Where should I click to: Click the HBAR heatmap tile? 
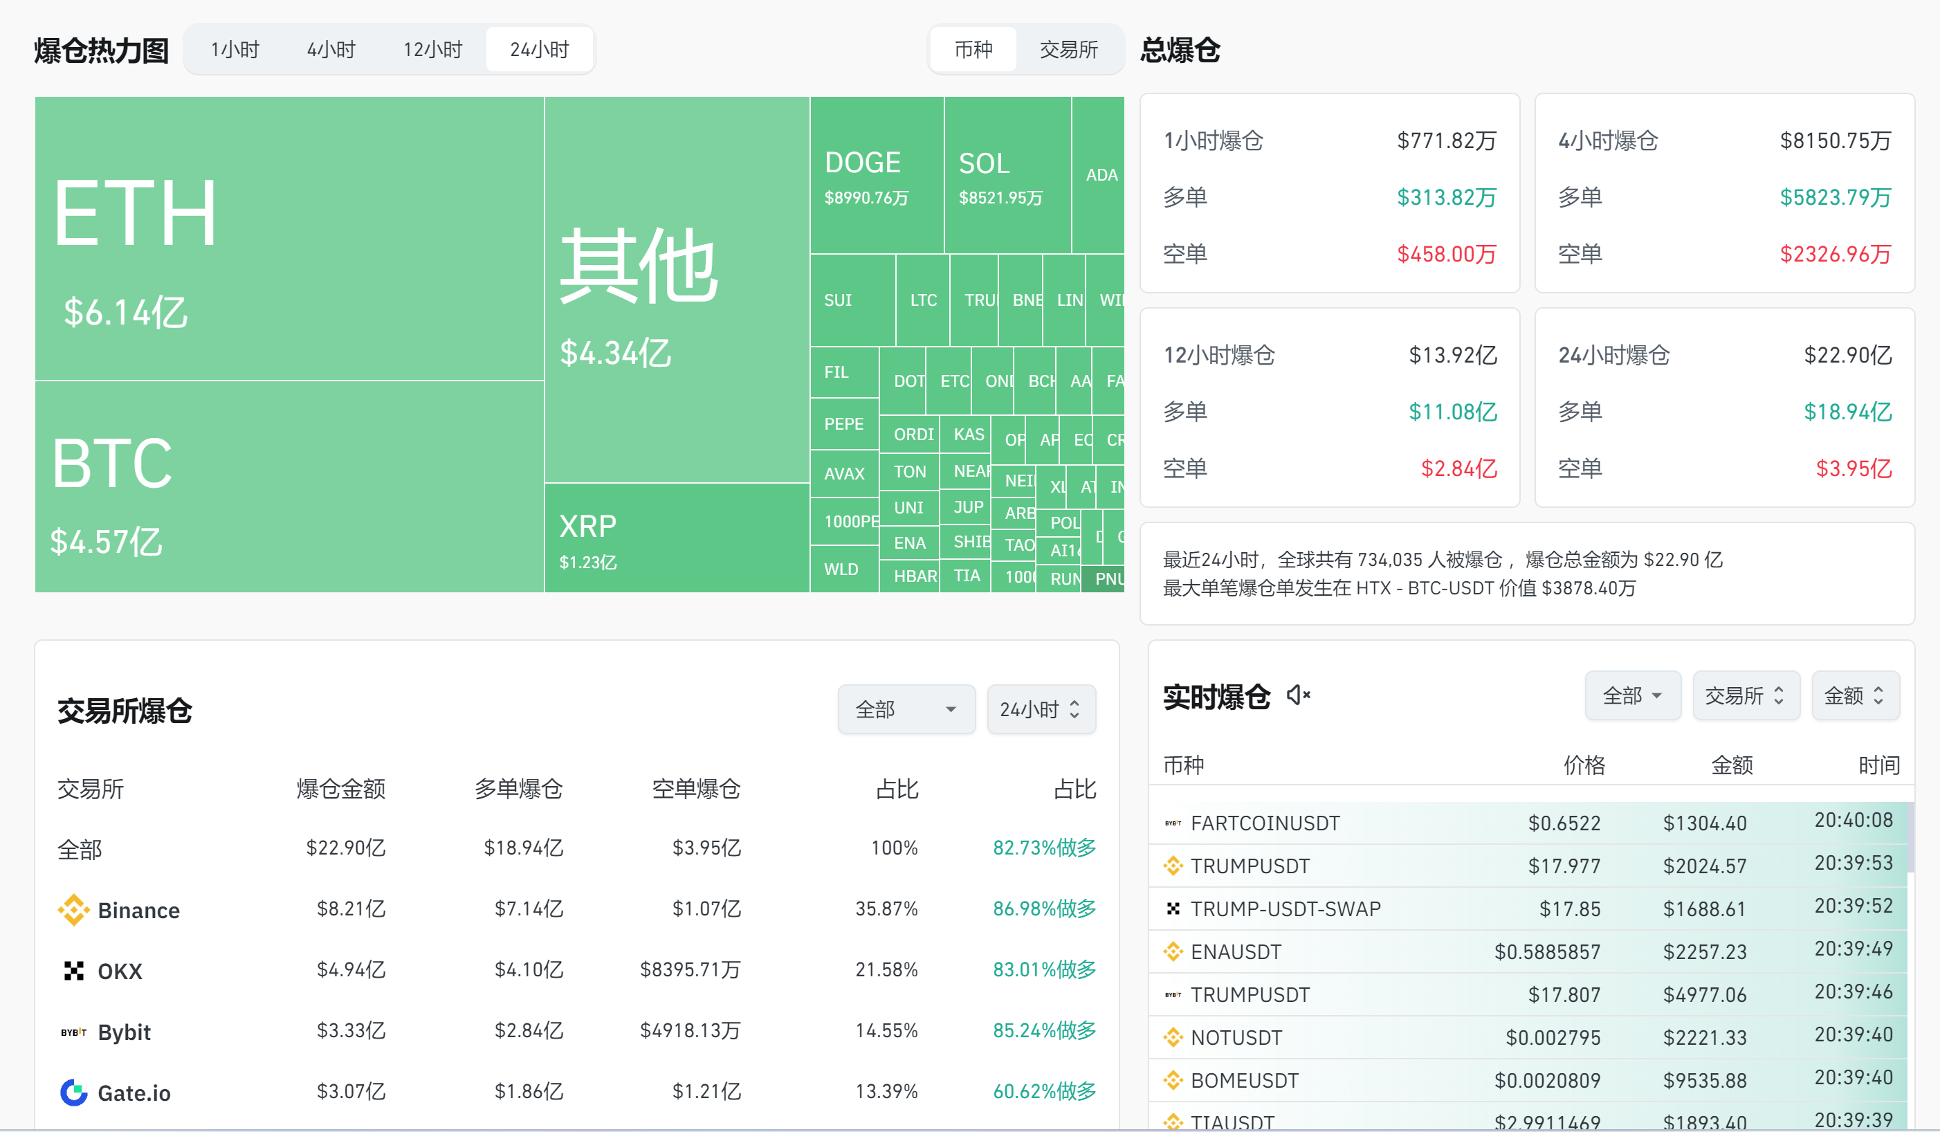tap(909, 575)
